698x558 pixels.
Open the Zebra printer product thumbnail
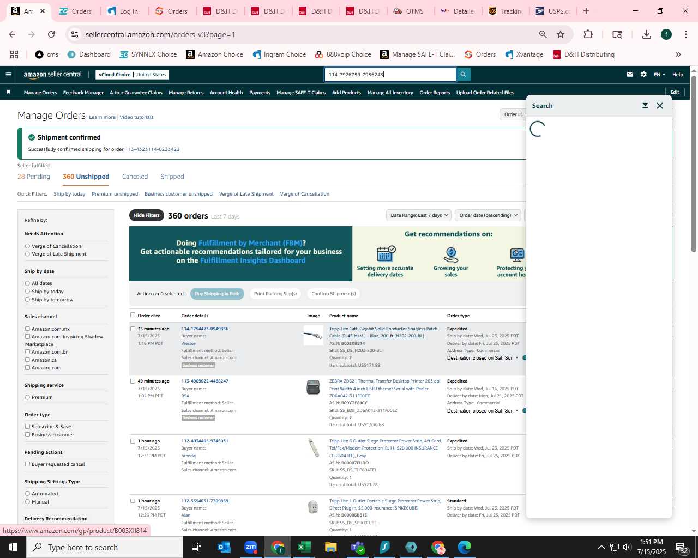click(313, 387)
